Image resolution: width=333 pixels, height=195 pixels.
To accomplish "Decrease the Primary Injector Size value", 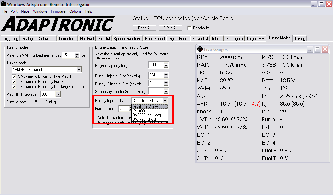I will coord(166,77).
